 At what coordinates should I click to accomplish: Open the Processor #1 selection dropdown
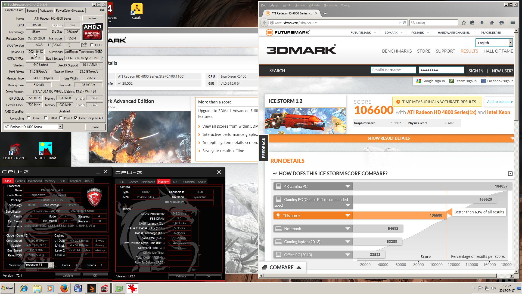point(51,265)
